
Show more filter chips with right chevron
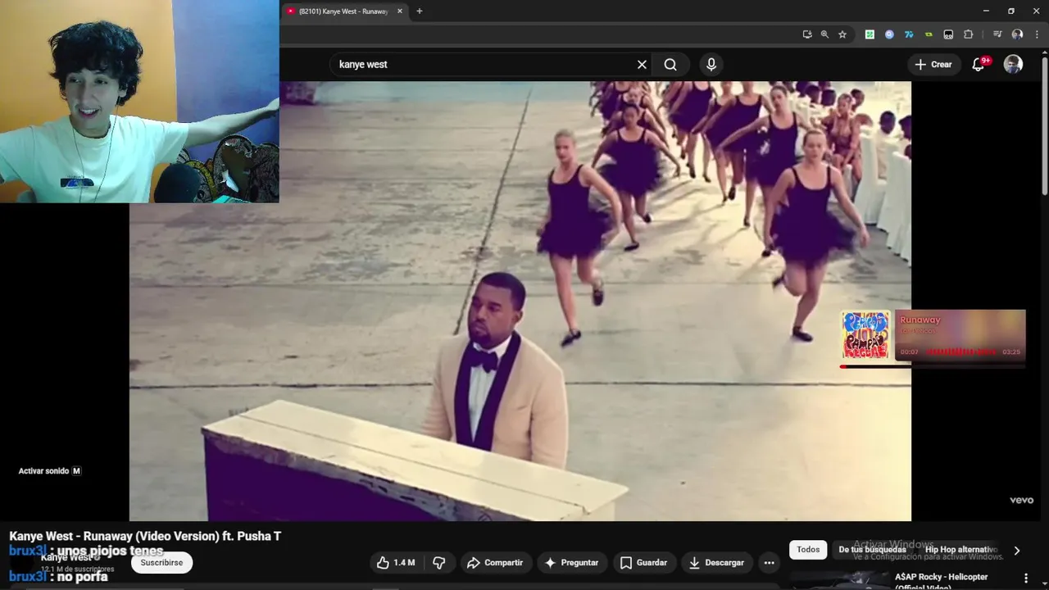point(1017,551)
